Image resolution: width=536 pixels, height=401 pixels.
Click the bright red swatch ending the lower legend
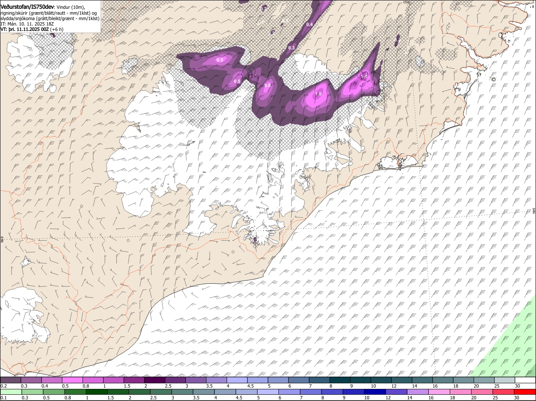pos(525,392)
